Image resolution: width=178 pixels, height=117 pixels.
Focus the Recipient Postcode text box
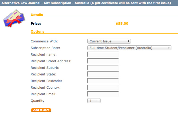click(103, 81)
